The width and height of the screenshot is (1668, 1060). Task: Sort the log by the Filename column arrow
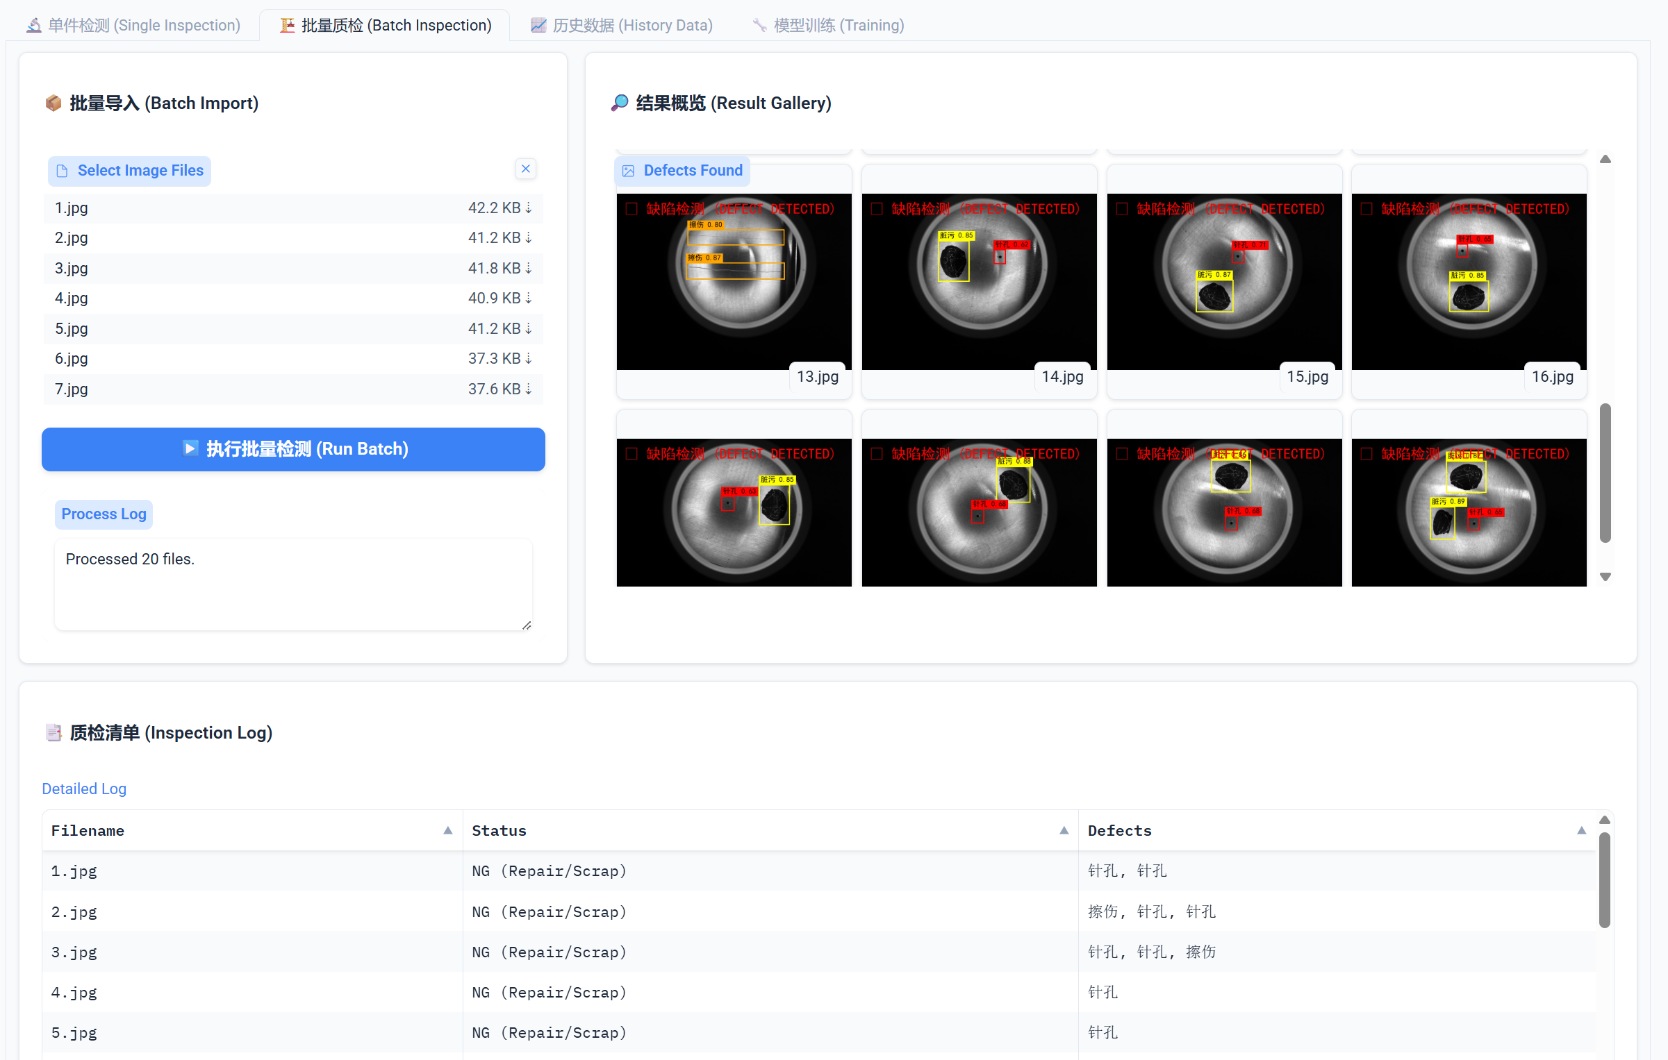coord(448,830)
